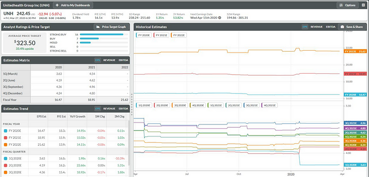Screen dimensions: 369x177
Task: Click the HOLD rating bar
Action: pos(104,42)
